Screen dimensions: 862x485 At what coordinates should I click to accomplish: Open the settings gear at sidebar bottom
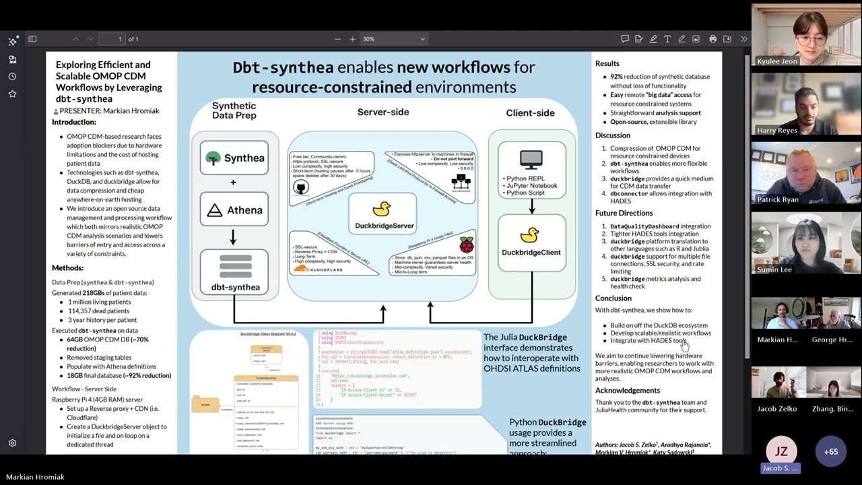[12, 443]
